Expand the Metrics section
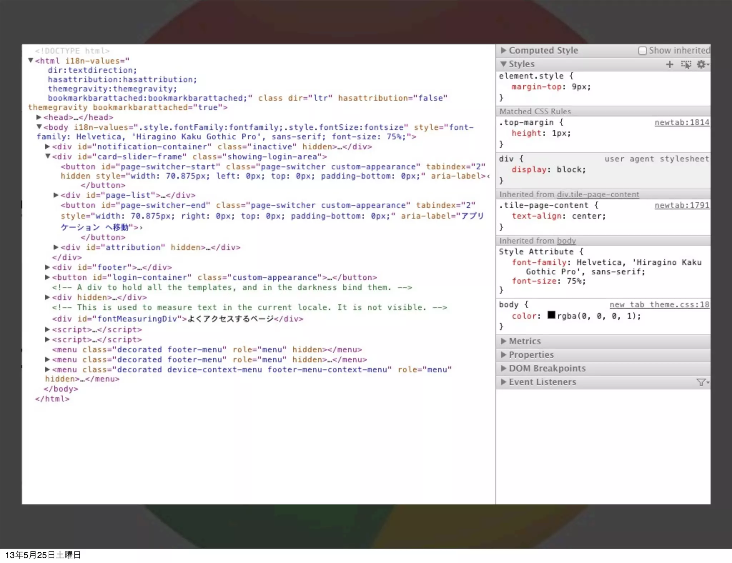Image resolution: width=732 pixels, height=563 pixels. coord(504,341)
